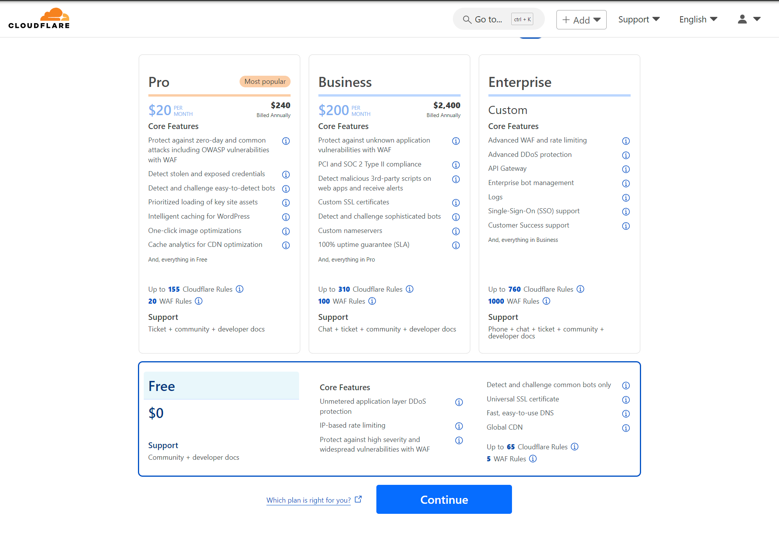Image resolution: width=779 pixels, height=537 pixels.
Task: Open the user account dropdown
Action: 748,19
